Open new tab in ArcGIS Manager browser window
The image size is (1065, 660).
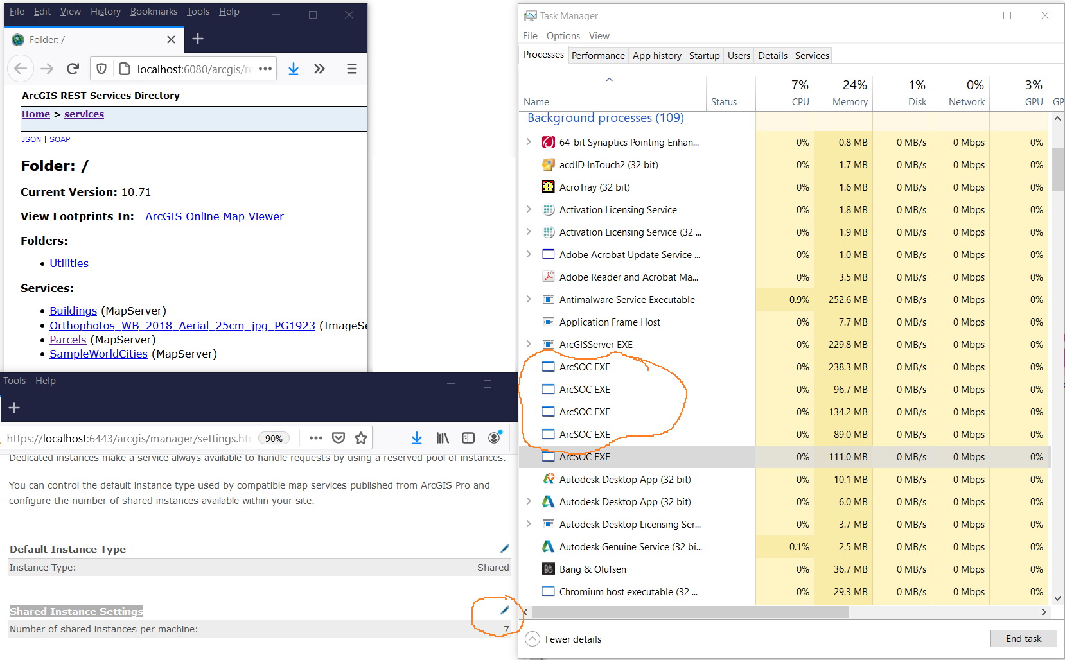pos(14,408)
